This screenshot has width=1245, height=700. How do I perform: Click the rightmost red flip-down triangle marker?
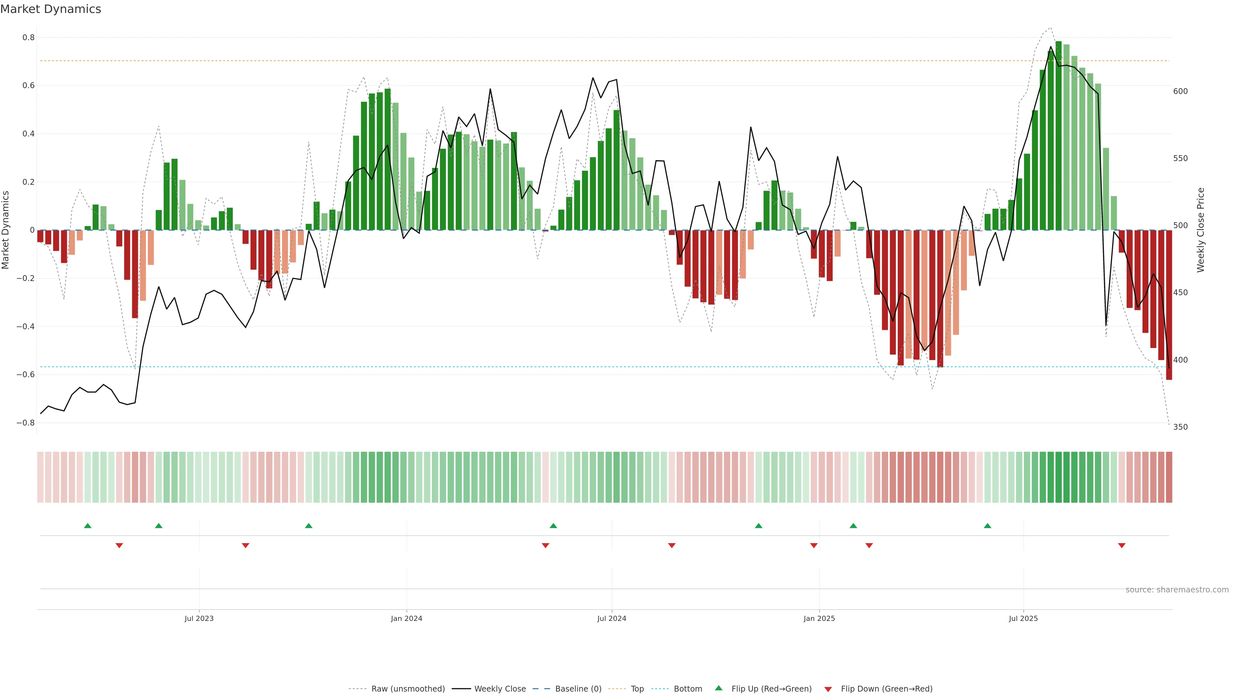point(1122,545)
